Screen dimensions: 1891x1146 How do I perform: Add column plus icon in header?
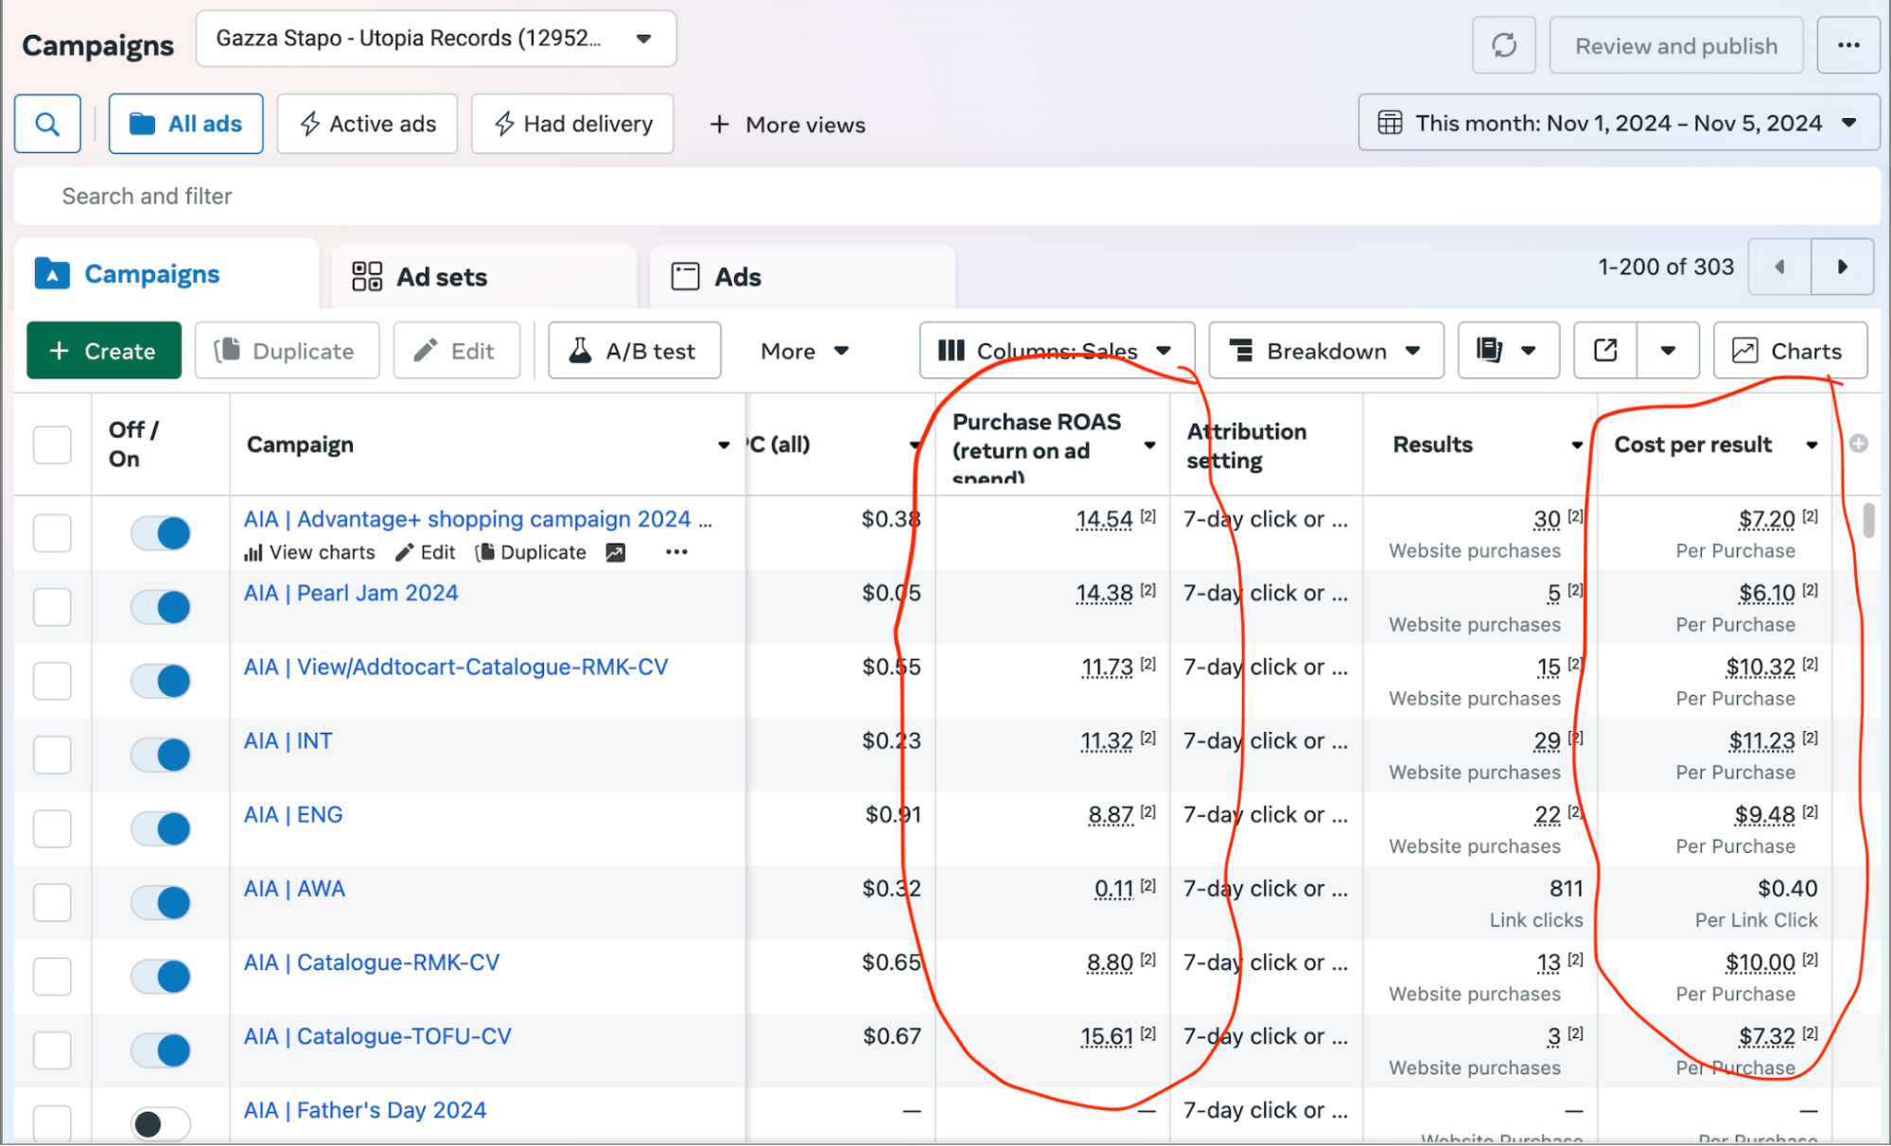click(1858, 443)
